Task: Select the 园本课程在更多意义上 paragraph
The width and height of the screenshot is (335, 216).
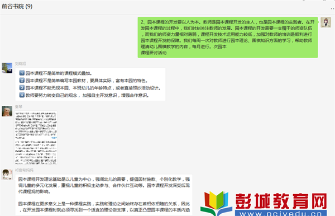Action: click(104, 207)
